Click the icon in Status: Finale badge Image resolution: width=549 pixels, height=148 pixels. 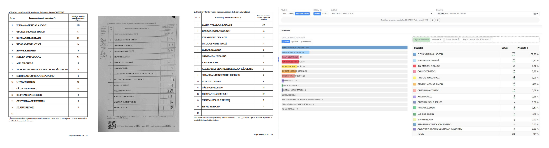[x=459, y=39]
